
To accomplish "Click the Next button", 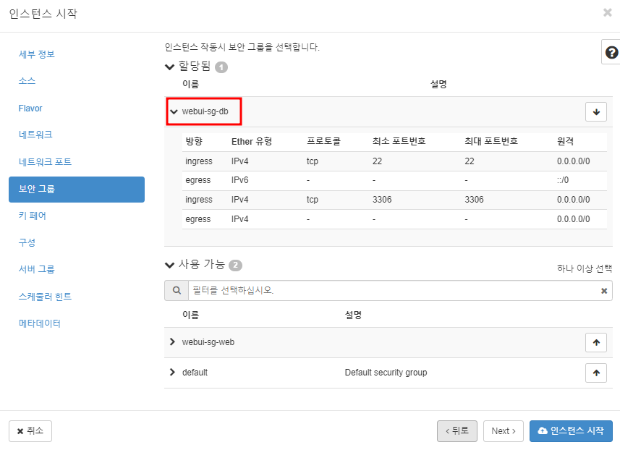I will pos(503,430).
